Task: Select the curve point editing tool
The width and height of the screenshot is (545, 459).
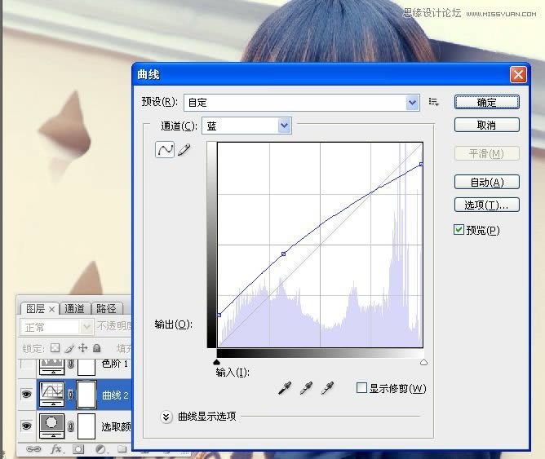Action: click(x=165, y=150)
